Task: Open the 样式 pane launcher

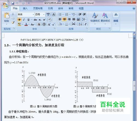Action: [x=109, y=28]
